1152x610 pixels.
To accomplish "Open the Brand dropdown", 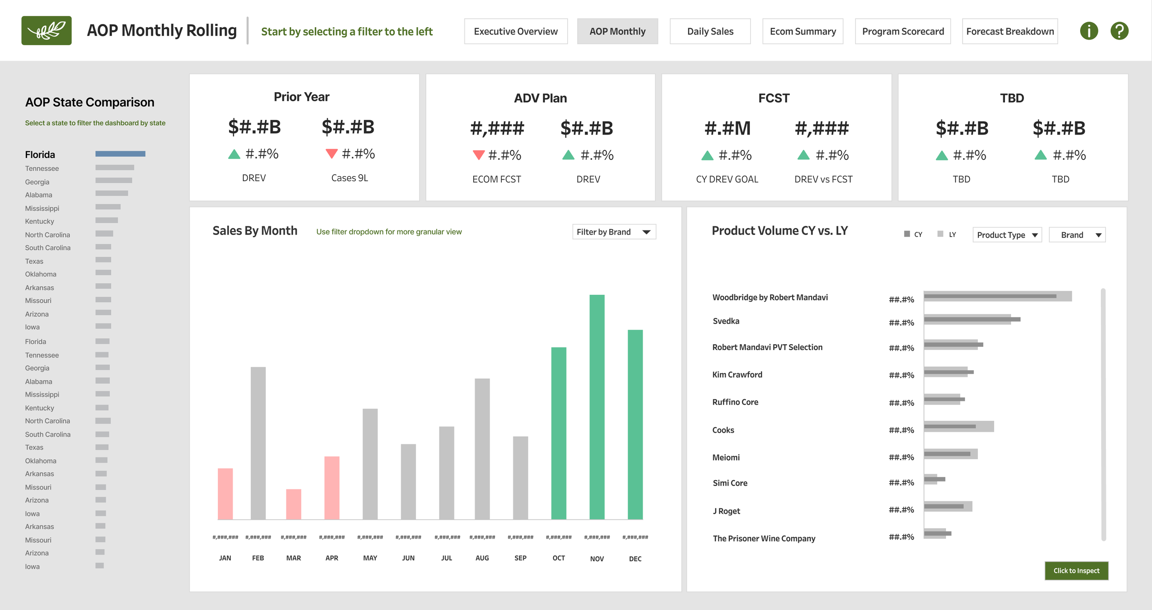I will tap(1077, 235).
